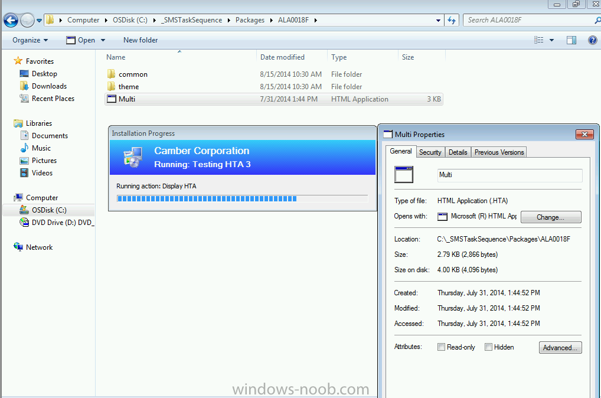Focus the Search ALA0018F field
This screenshot has height=398, width=601.
(529, 20)
